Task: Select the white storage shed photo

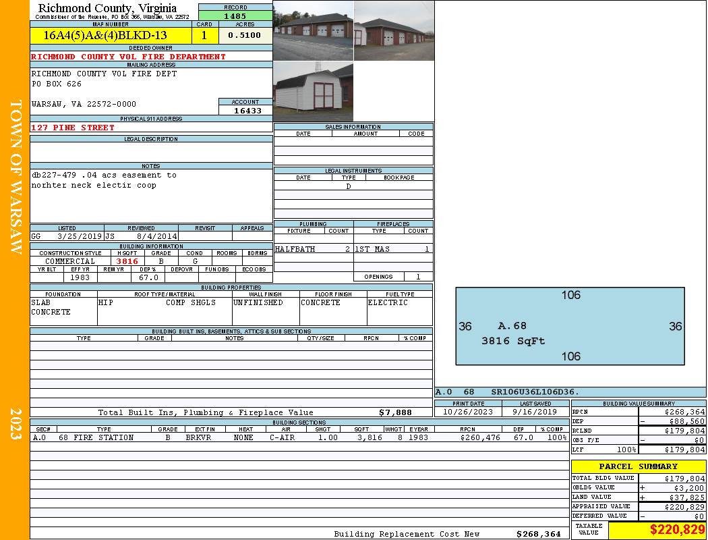Action: (314, 92)
